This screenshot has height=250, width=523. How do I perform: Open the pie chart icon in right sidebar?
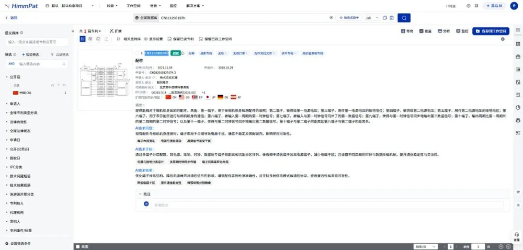pyautogui.click(x=518, y=107)
